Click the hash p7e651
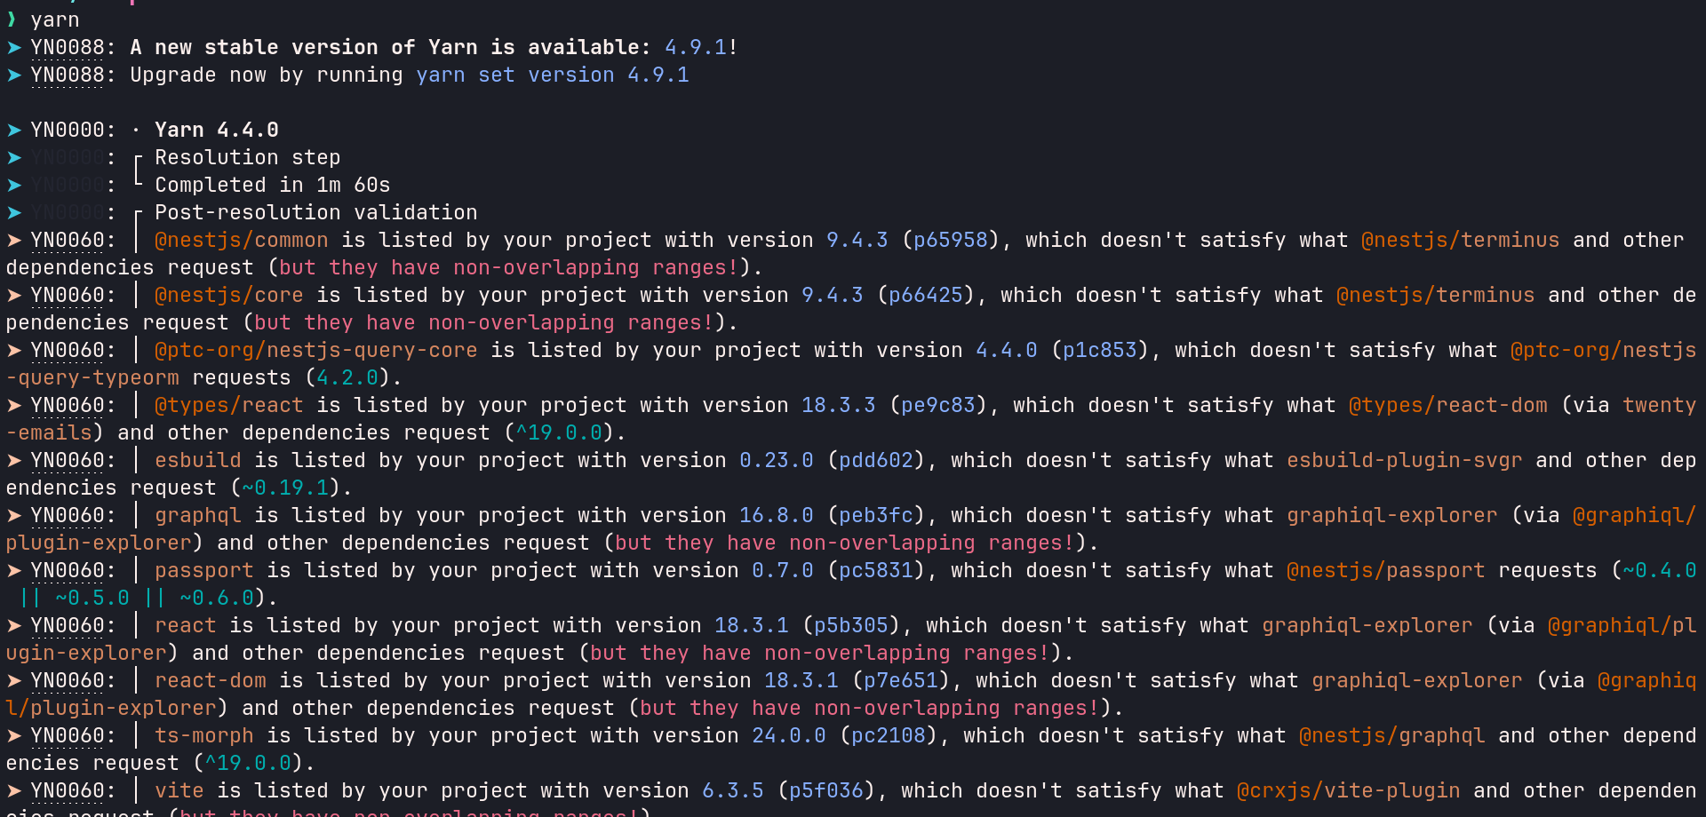The height and width of the screenshot is (817, 1706). [901, 680]
